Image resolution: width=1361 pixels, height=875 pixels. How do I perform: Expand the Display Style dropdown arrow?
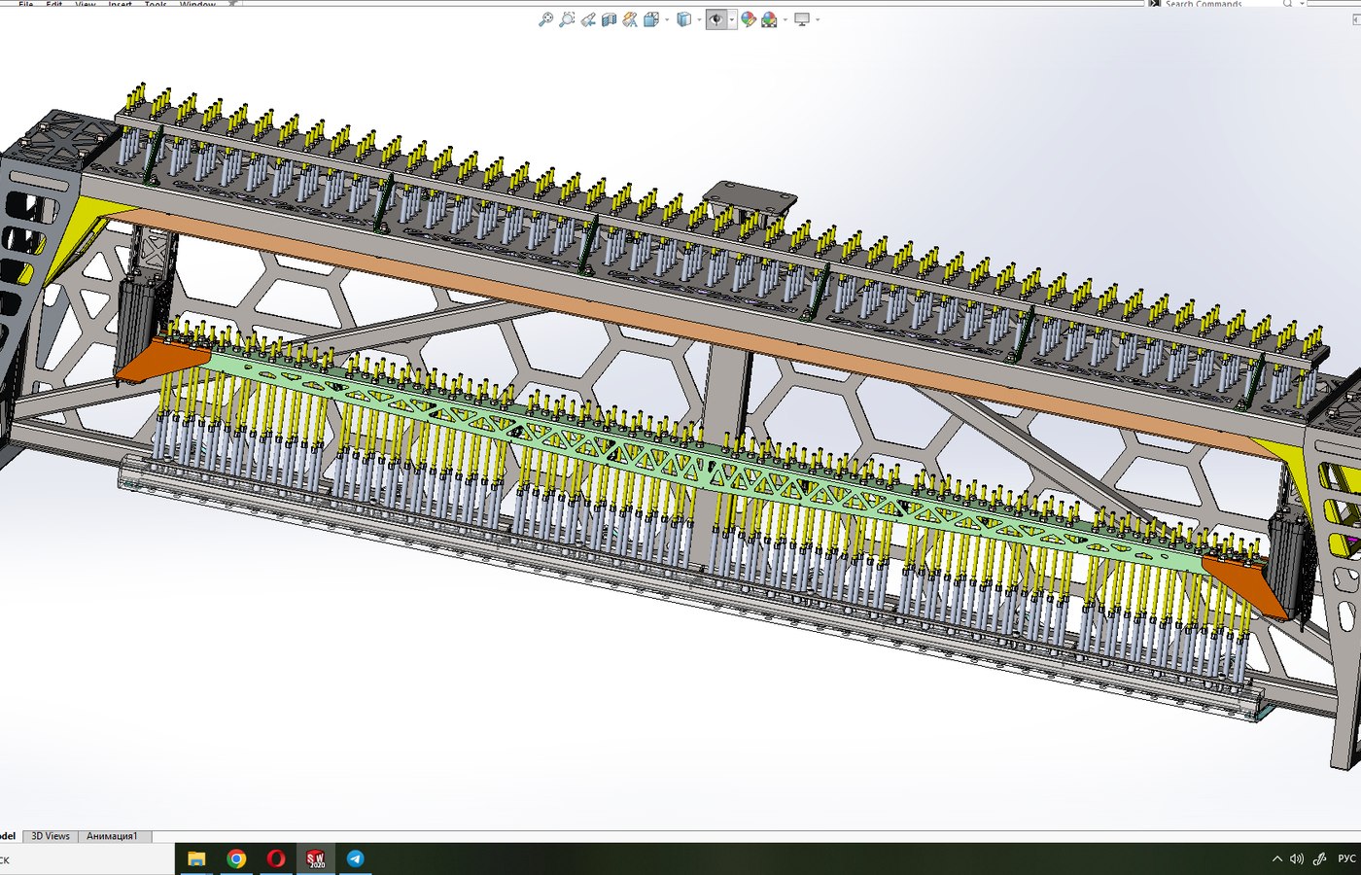tap(699, 19)
